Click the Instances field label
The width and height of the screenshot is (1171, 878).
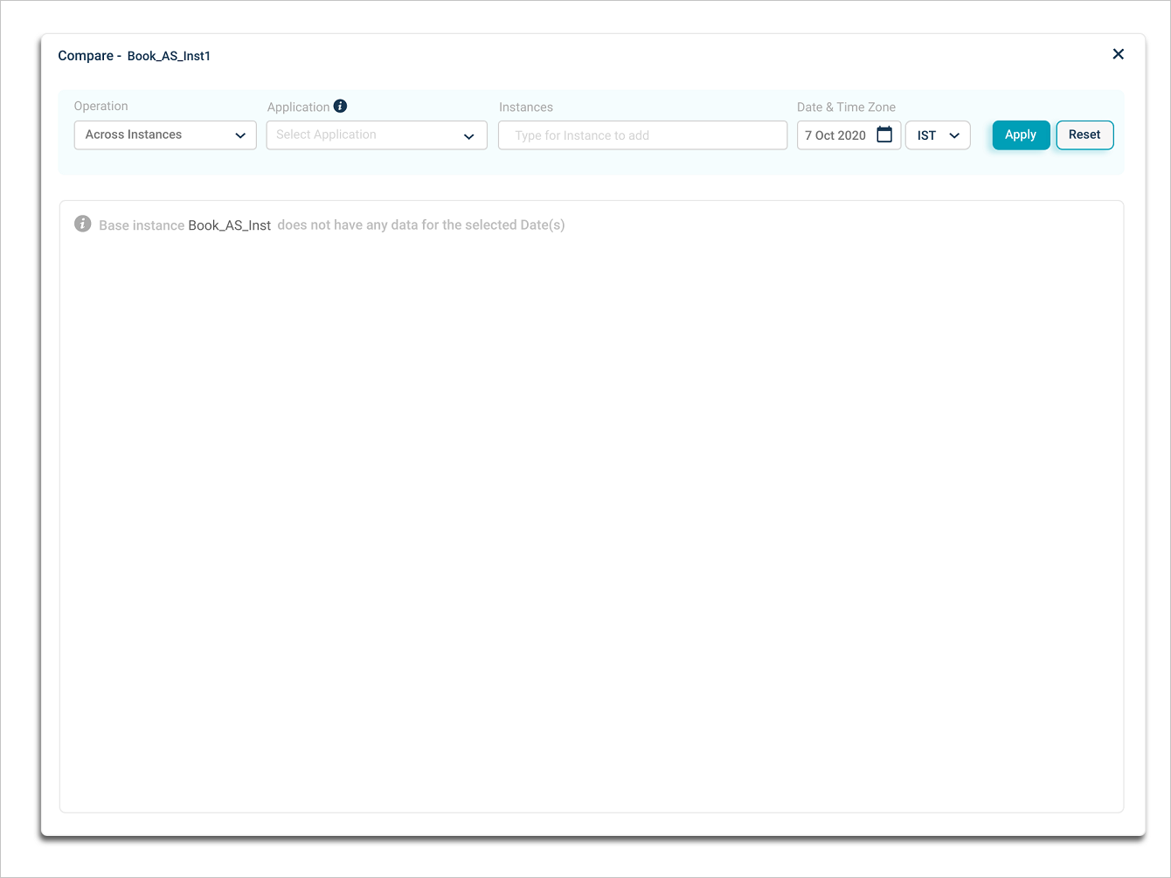526,107
